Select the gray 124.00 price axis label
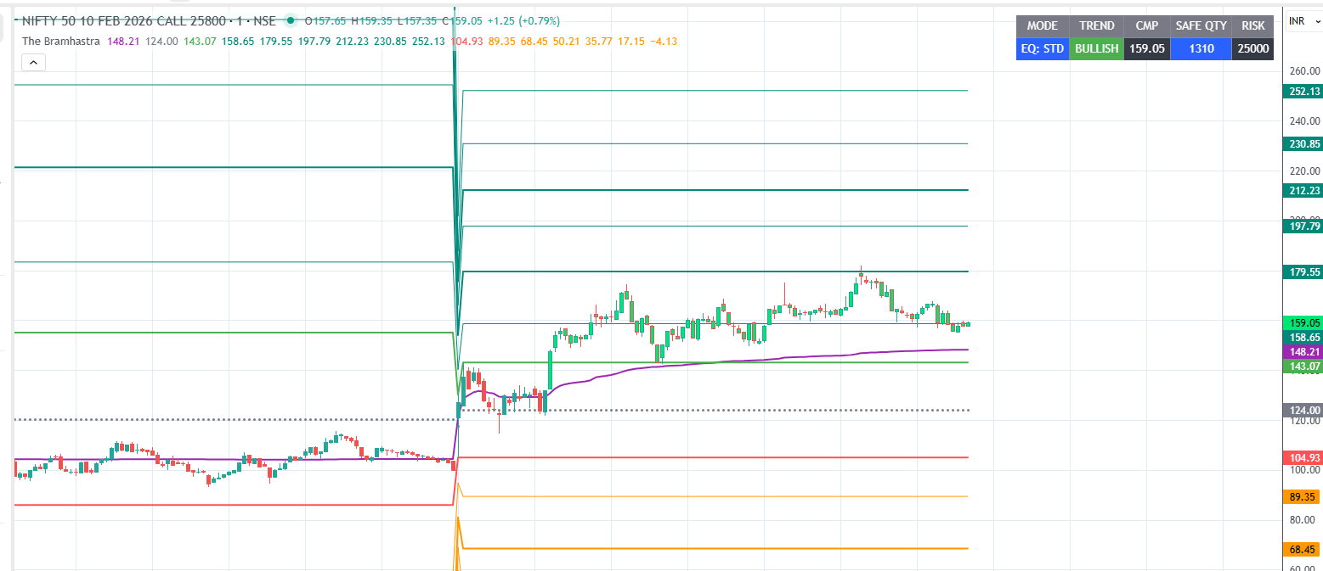The width and height of the screenshot is (1323, 571). click(x=1304, y=411)
